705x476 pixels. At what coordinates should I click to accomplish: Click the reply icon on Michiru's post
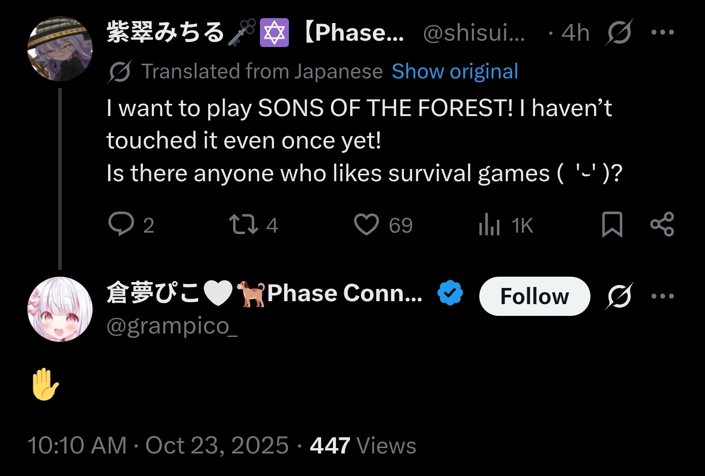tap(121, 225)
